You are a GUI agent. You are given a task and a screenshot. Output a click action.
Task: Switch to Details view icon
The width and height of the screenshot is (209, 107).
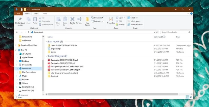pos(188,97)
